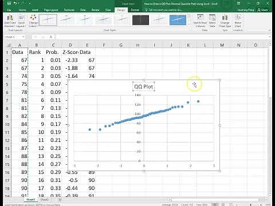275x206 pixels.
Task: Apply the blue filled chart style
Action: (x=178, y=20)
